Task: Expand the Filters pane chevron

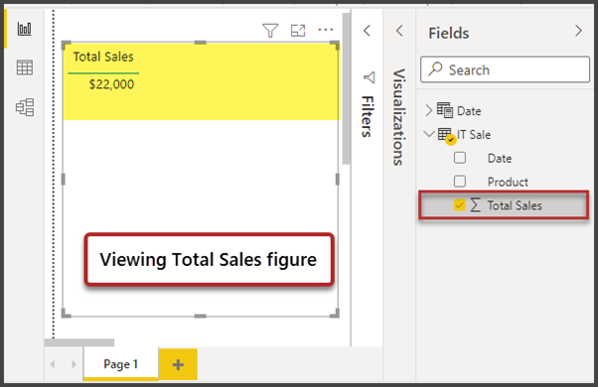Action: [367, 31]
